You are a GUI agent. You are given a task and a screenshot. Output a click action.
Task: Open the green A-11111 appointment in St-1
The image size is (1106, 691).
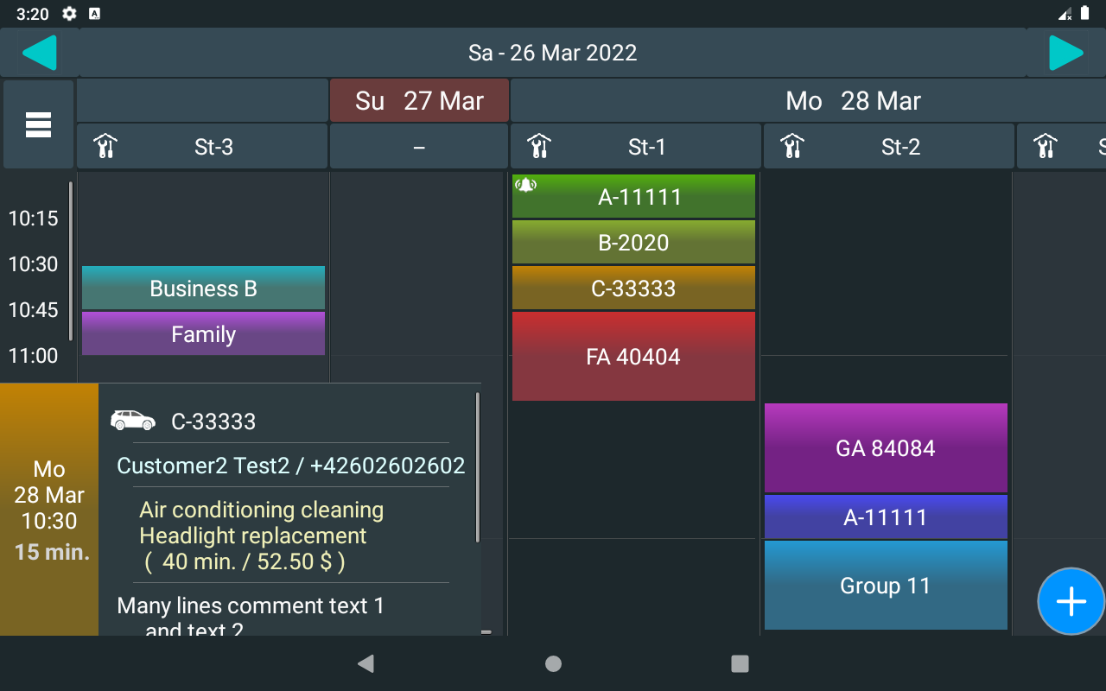point(633,196)
